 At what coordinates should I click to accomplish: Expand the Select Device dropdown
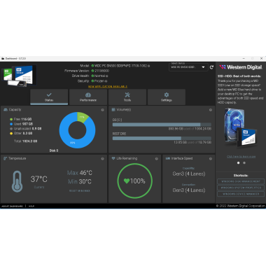tap(188, 67)
